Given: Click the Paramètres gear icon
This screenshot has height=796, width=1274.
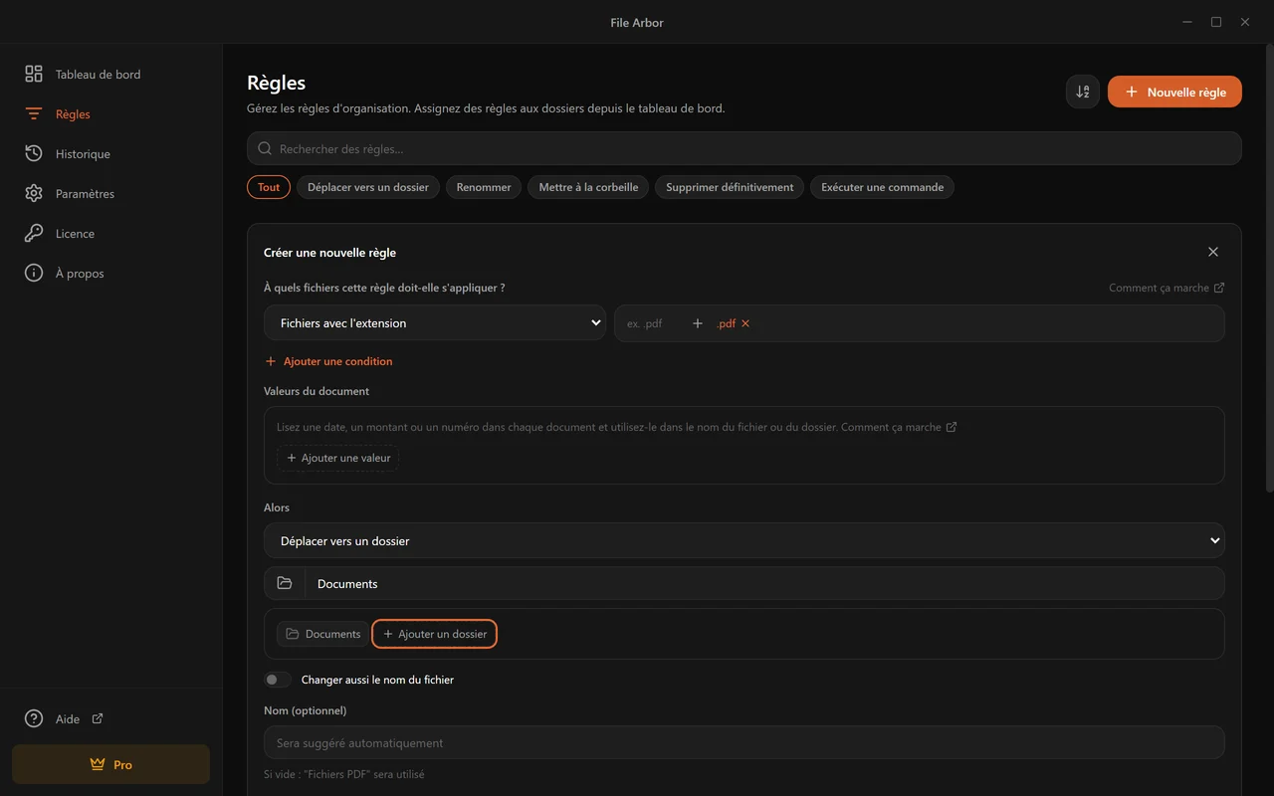Looking at the screenshot, I should point(34,194).
